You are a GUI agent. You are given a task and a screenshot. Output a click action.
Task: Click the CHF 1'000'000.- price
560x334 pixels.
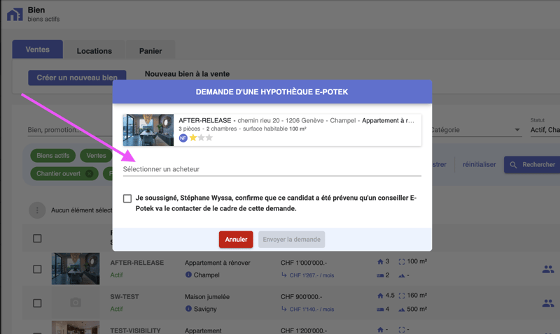click(304, 263)
